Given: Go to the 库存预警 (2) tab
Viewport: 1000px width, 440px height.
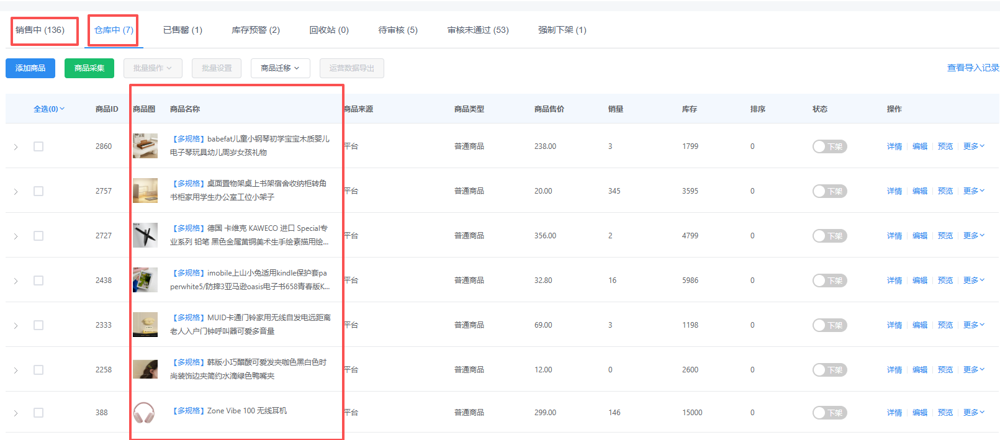Looking at the screenshot, I should [255, 30].
